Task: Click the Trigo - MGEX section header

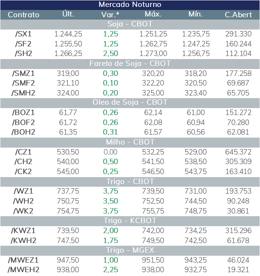Action: pos(130,250)
